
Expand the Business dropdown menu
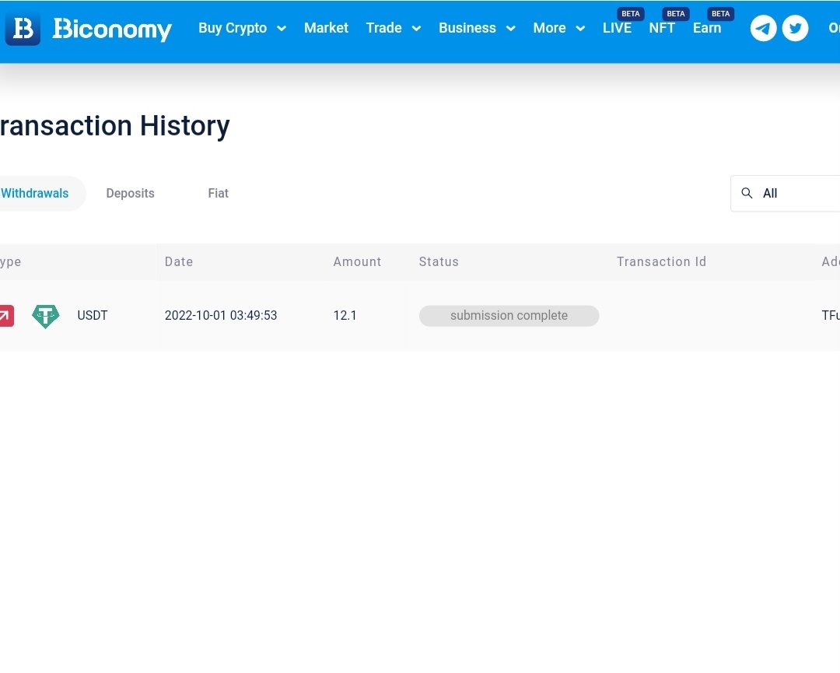[477, 28]
